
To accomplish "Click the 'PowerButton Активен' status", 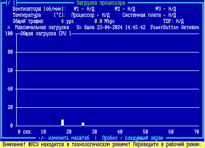I will click(x=175, y=27).
